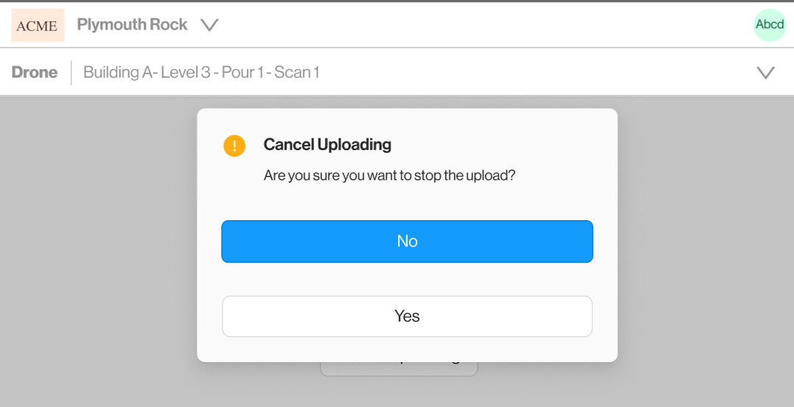Viewport: 794px width, 407px height.
Task: Click the Drone section label
Action: [35, 72]
